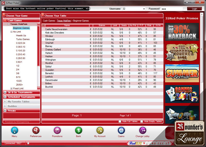Sort tables by H/Hr column

pos(158,25)
